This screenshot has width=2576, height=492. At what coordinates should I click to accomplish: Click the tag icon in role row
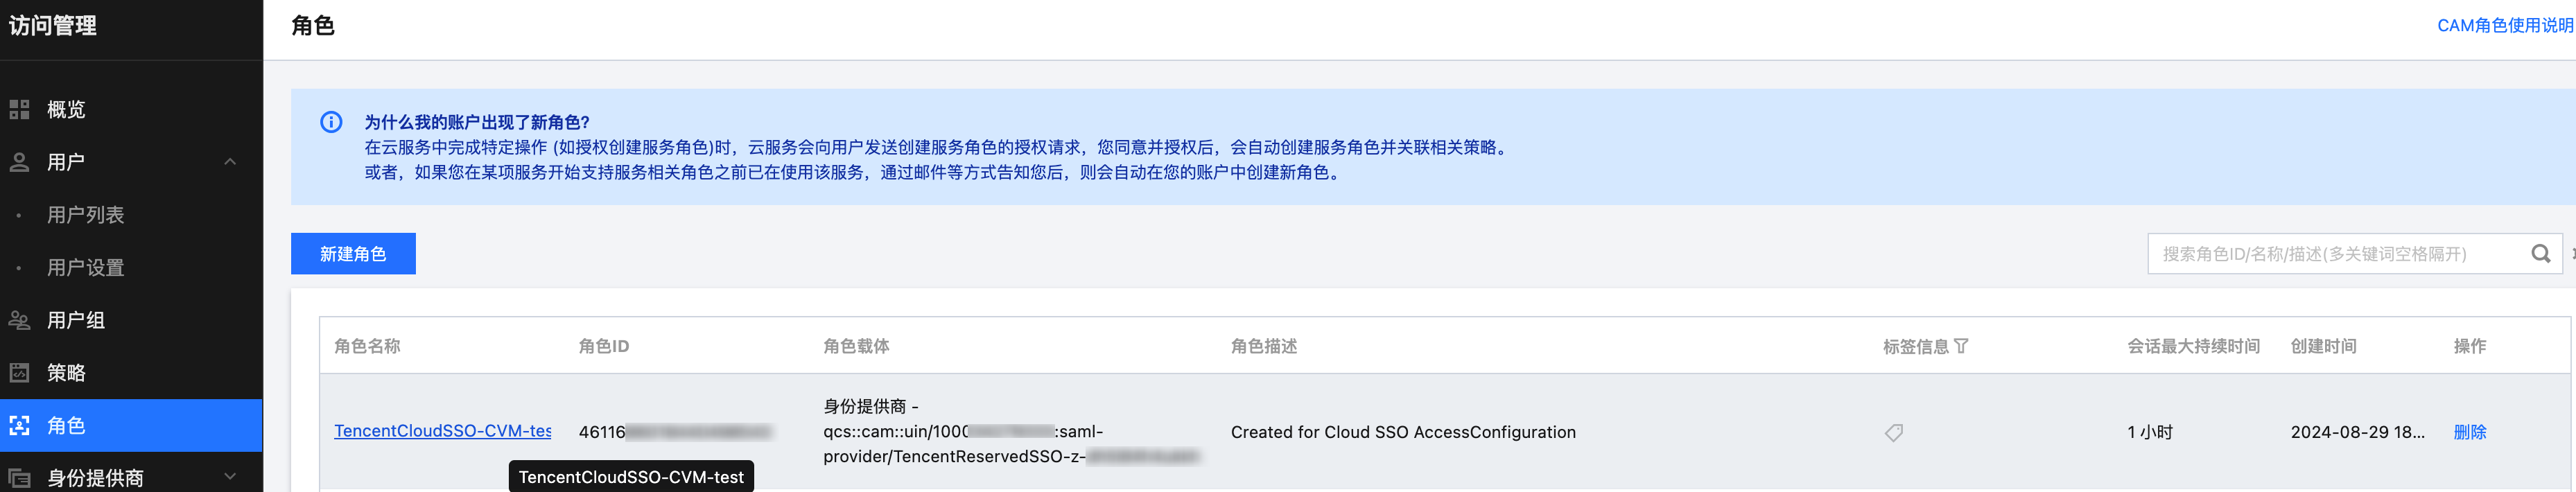tap(1894, 432)
